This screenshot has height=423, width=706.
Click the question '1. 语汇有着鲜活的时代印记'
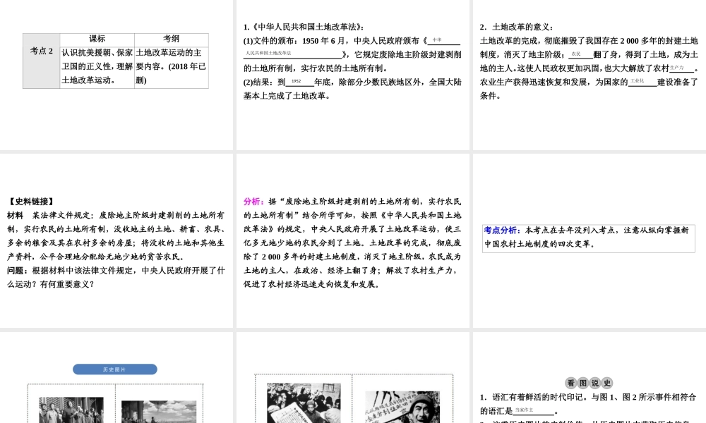tap(589, 398)
